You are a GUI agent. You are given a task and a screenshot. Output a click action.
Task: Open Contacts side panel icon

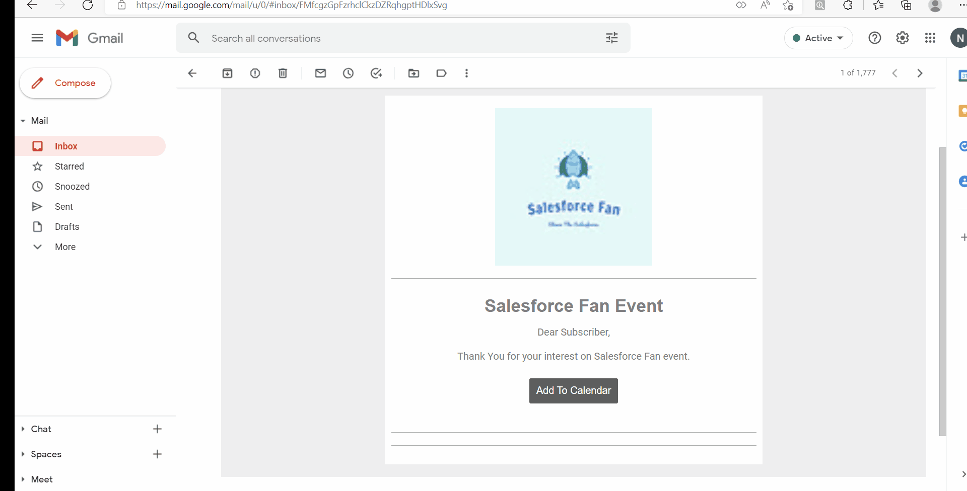click(x=963, y=182)
